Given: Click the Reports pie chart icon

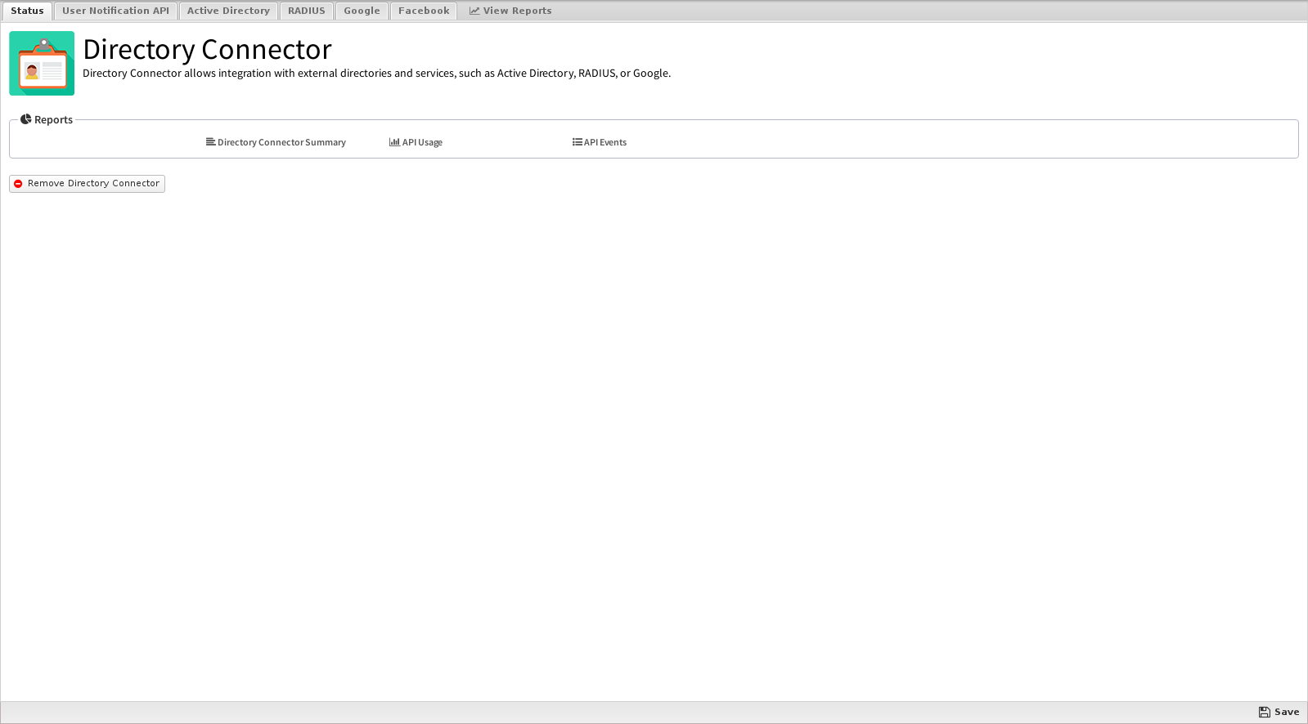Looking at the screenshot, I should coord(26,119).
